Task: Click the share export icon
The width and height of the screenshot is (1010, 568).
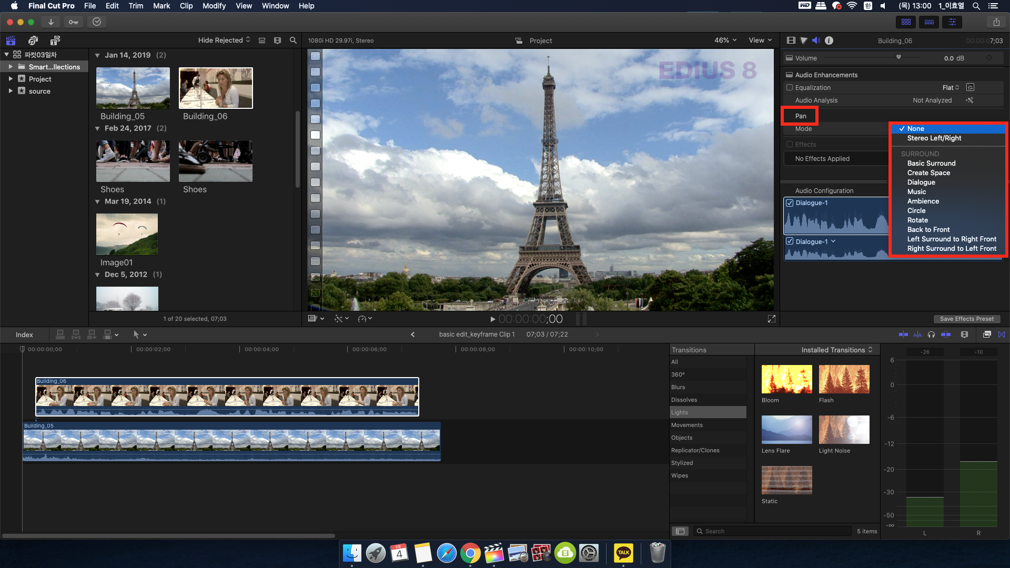Action: click(x=996, y=22)
